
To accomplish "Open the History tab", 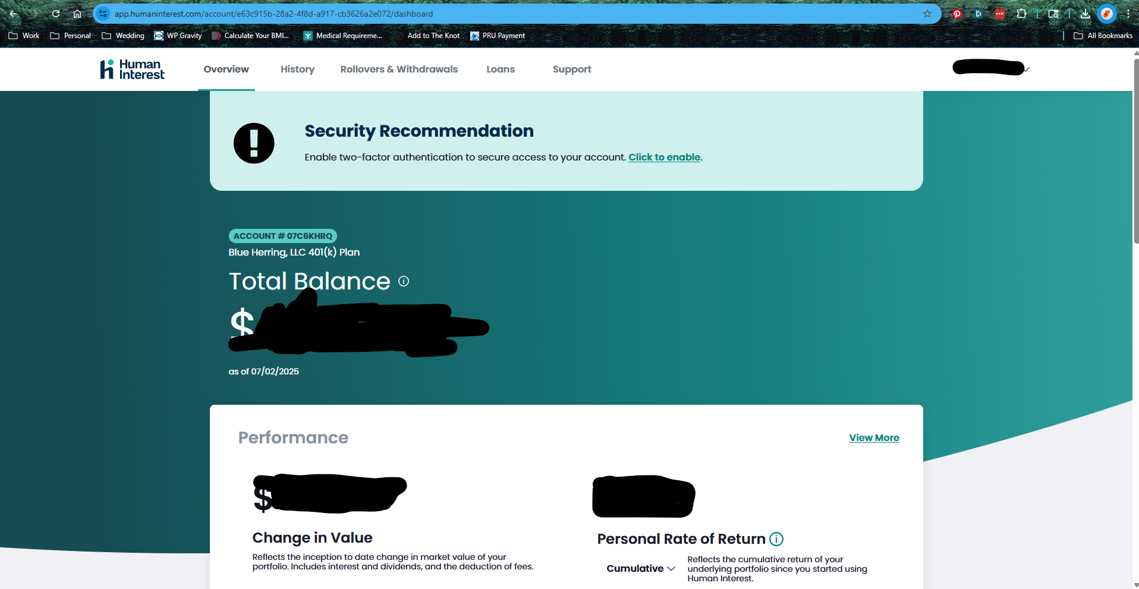I will point(297,70).
